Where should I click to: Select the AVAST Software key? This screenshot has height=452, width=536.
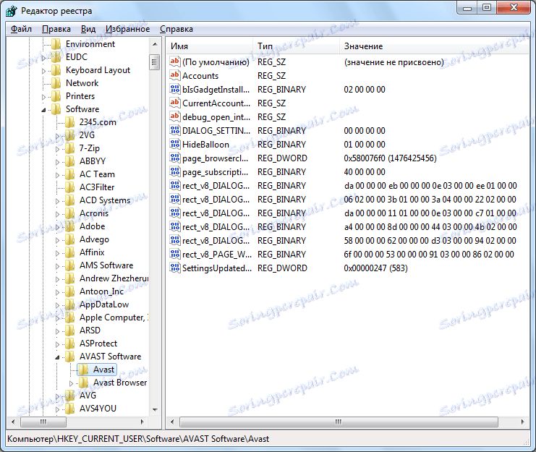(110, 357)
